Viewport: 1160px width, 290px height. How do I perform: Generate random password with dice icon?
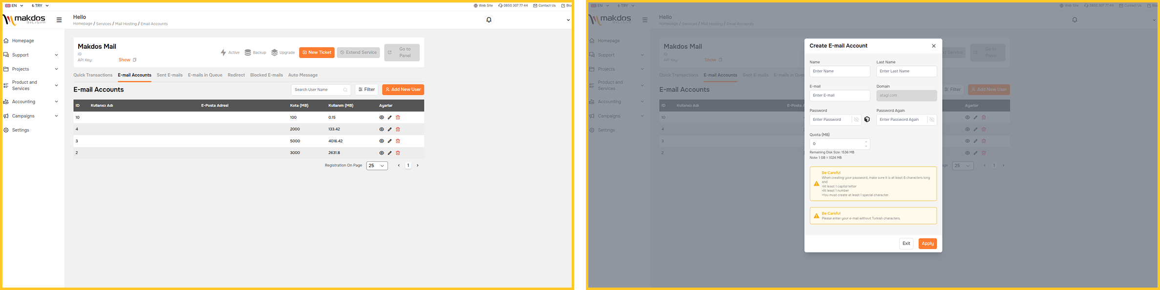867,119
